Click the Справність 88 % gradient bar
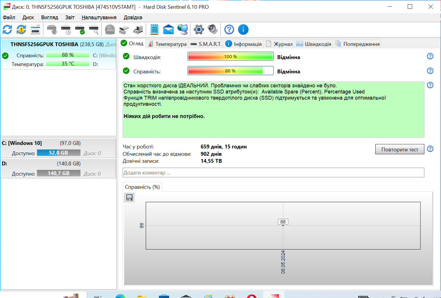 tap(230, 71)
